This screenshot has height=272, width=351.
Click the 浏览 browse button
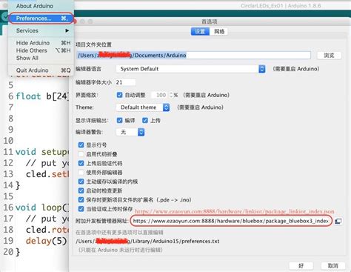(329, 56)
